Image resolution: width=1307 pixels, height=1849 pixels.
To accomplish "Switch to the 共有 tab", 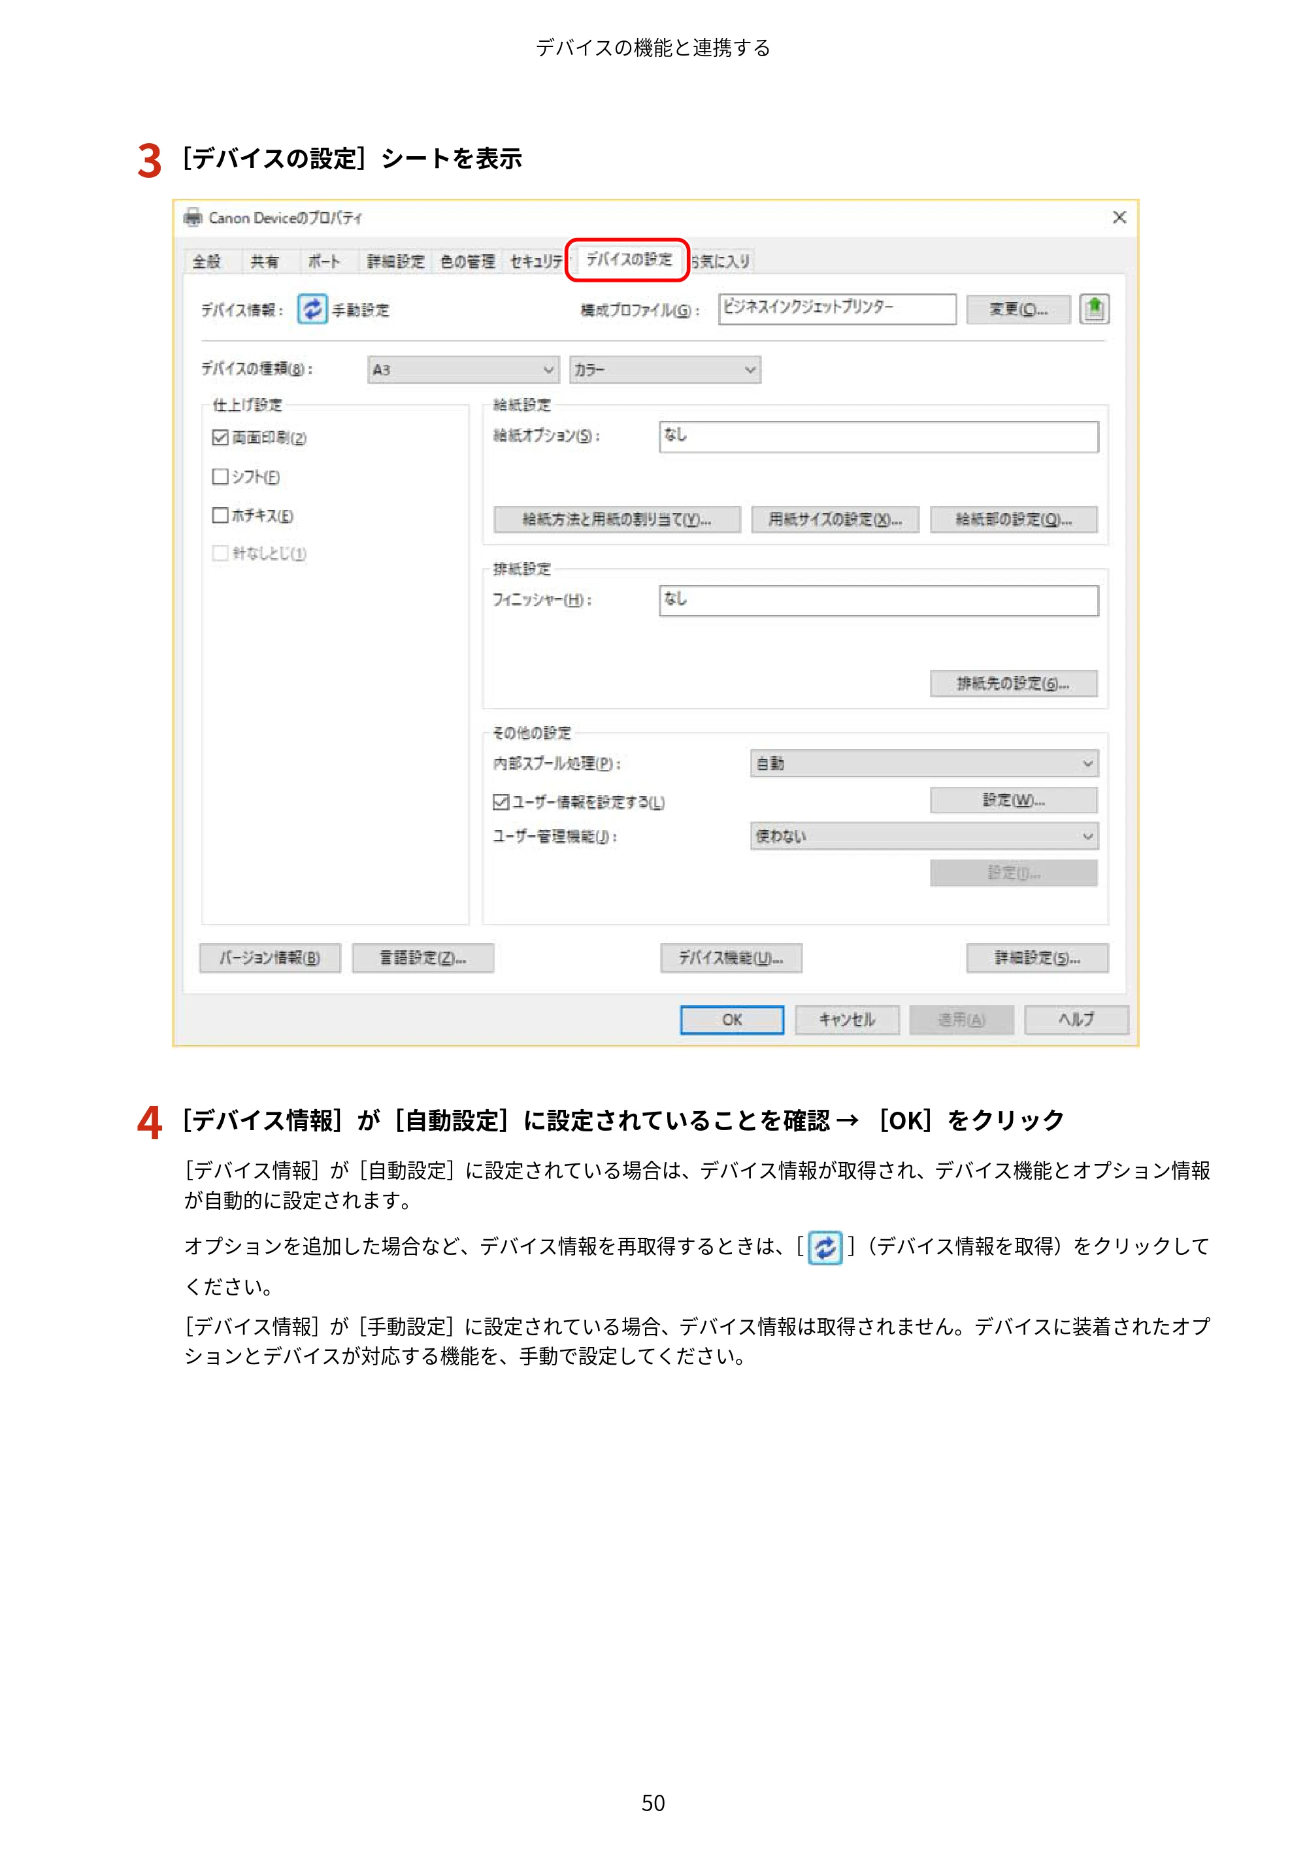I will click(264, 261).
